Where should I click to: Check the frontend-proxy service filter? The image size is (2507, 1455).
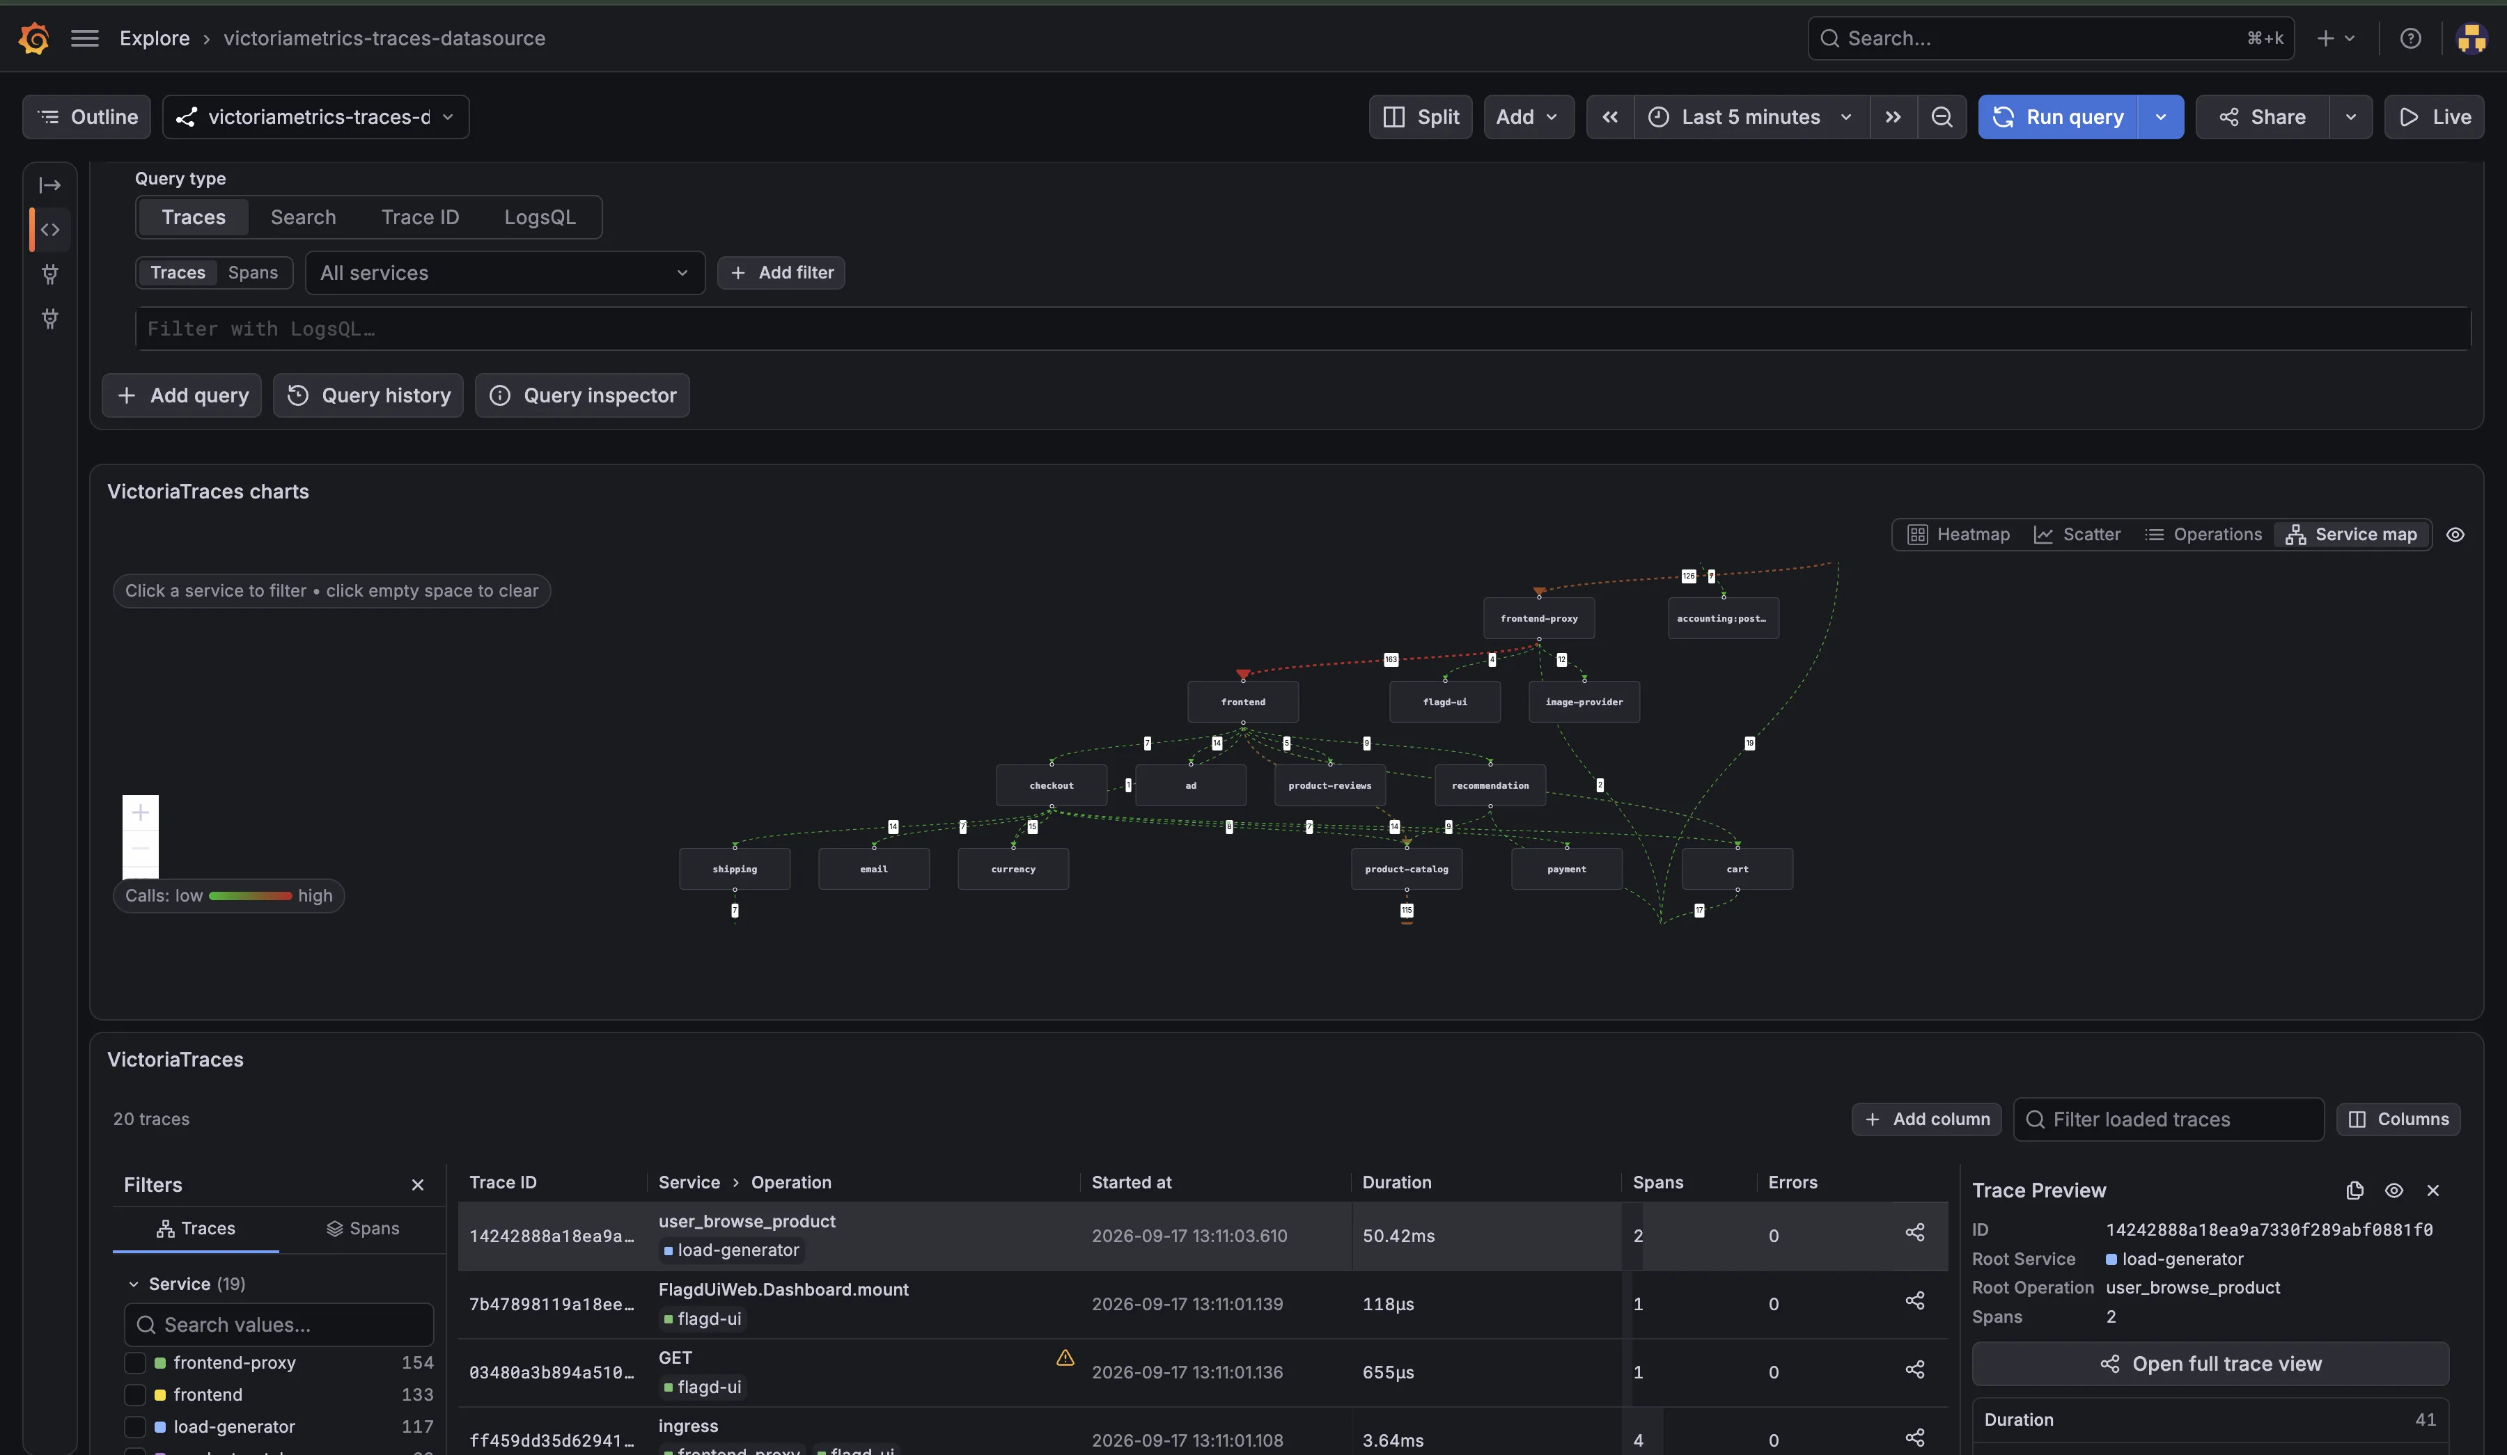[x=134, y=1362]
